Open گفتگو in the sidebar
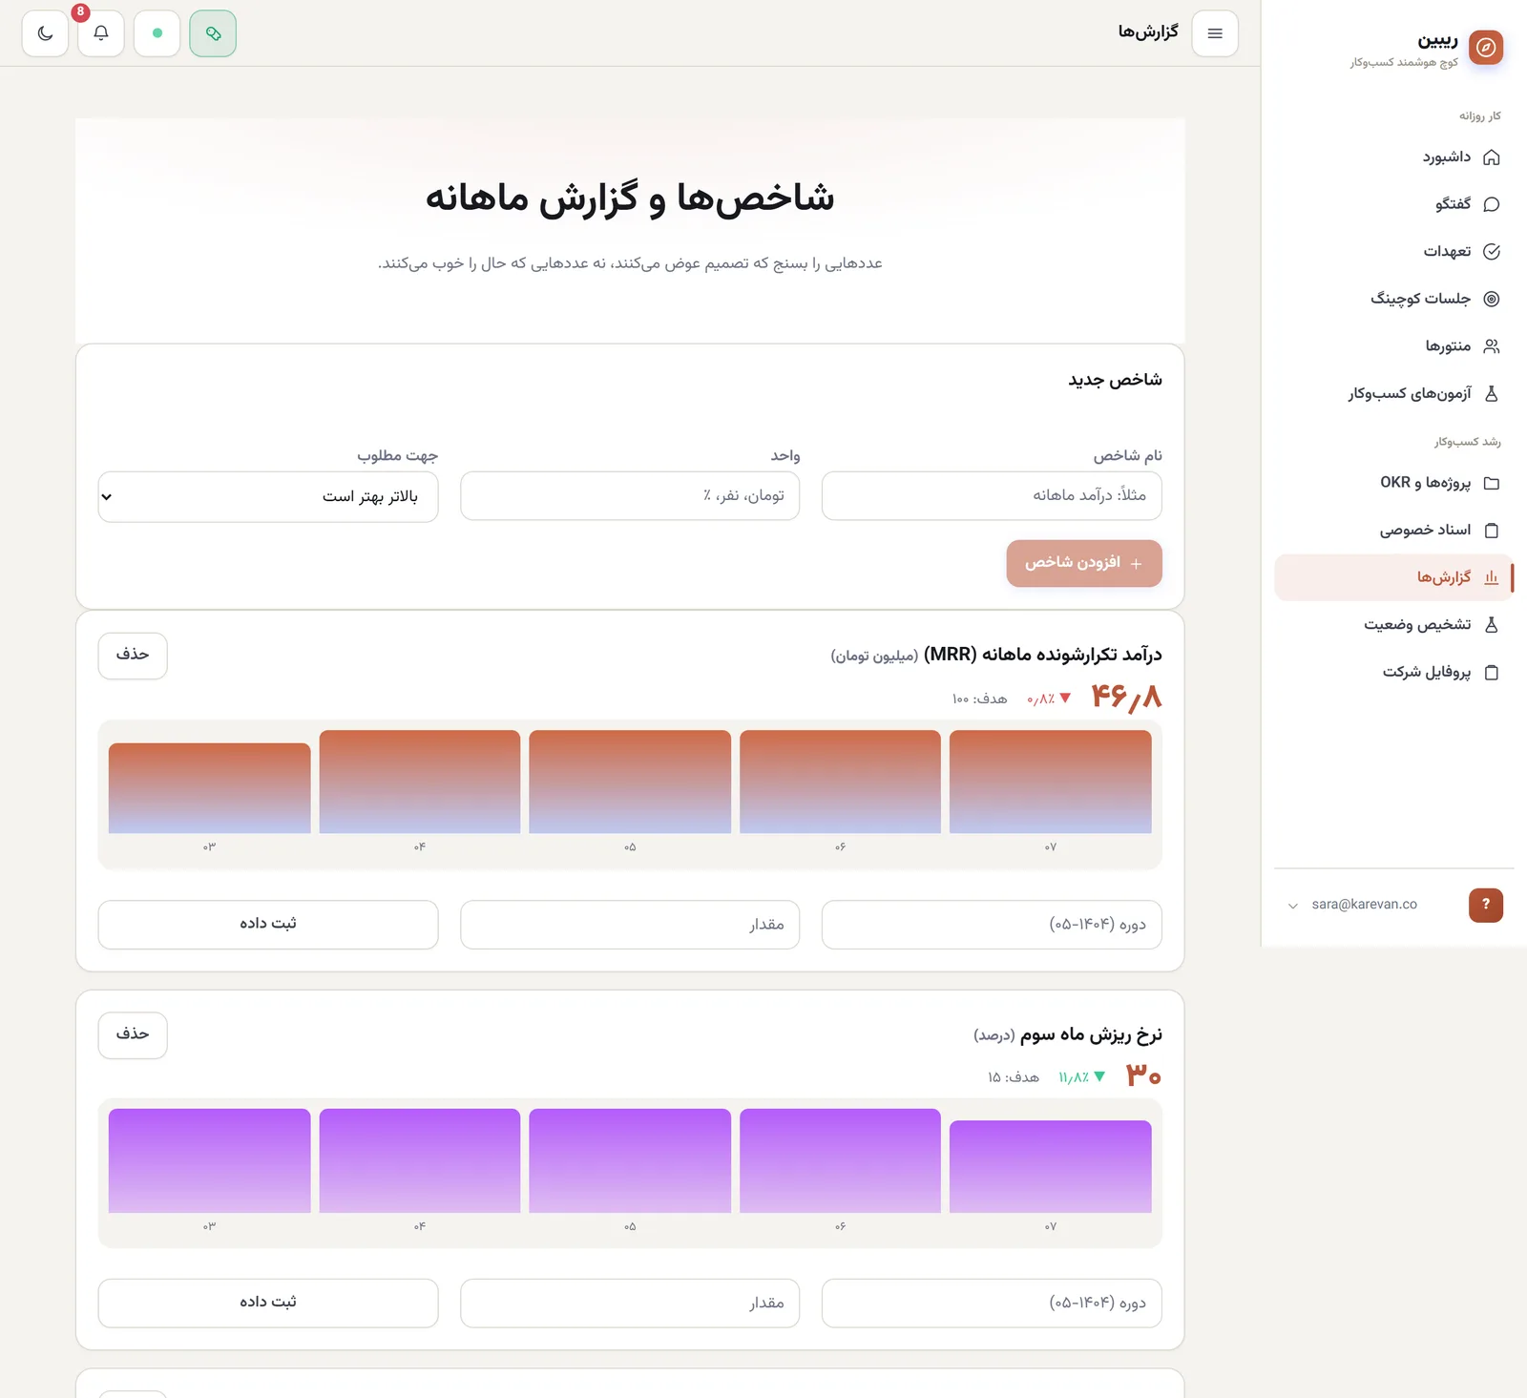The height and width of the screenshot is (1398, 1527). click(x=1393, y=204)
